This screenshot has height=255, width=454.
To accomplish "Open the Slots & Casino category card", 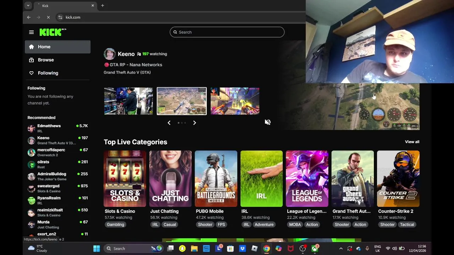I will coord(125,178).
